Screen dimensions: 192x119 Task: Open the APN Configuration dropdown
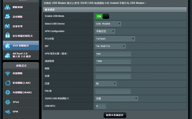coord(105,31)
